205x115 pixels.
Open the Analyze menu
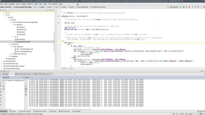24,4
